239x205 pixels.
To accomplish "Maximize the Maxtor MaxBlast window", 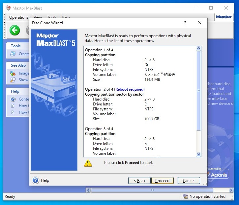I will click(211, 8).
